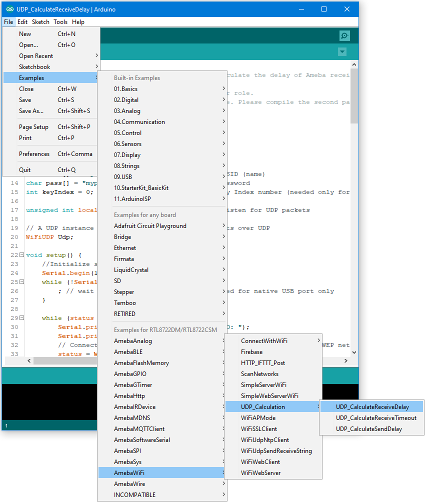426x503 pixels.
Task: Expand 06.Sensors examples
Action: click(x=162, y=143)
